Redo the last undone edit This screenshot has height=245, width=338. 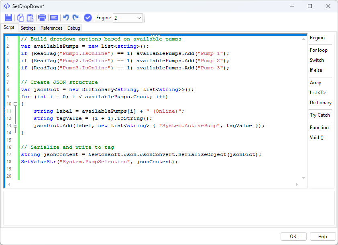coord(75,18)
